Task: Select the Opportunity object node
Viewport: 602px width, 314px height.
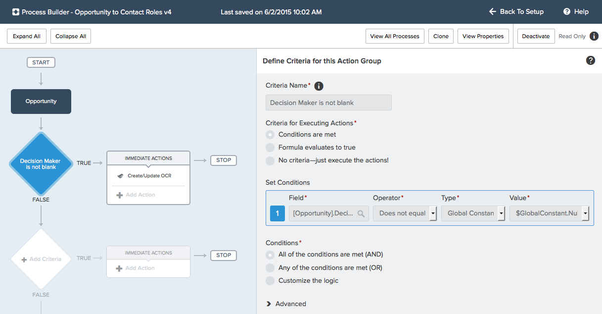Action: coord(41,102)
